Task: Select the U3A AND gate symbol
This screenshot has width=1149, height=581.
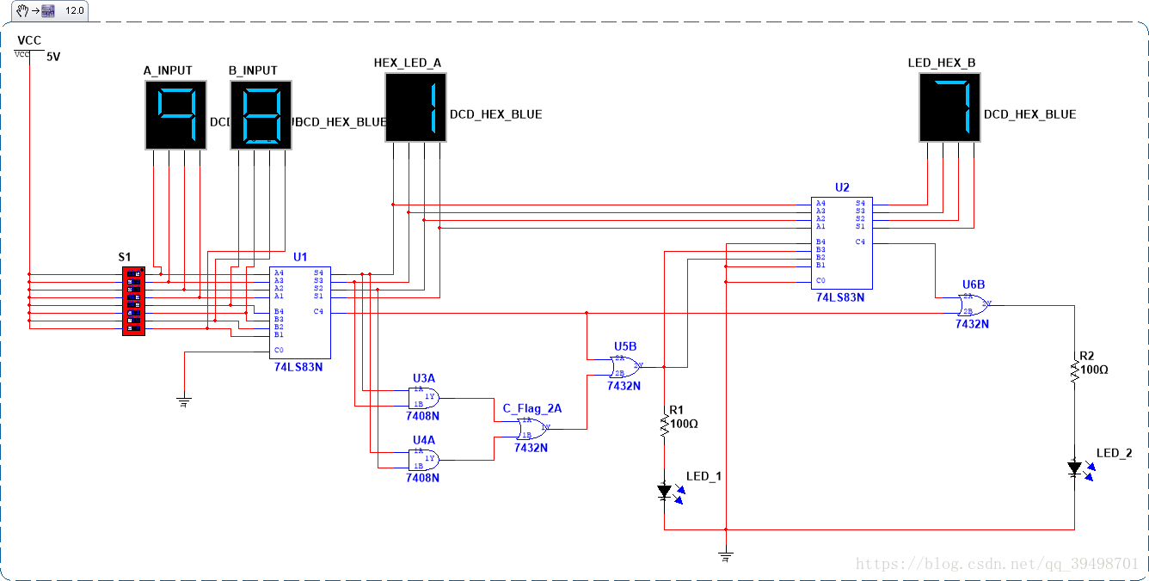Action: pos(424,398)
